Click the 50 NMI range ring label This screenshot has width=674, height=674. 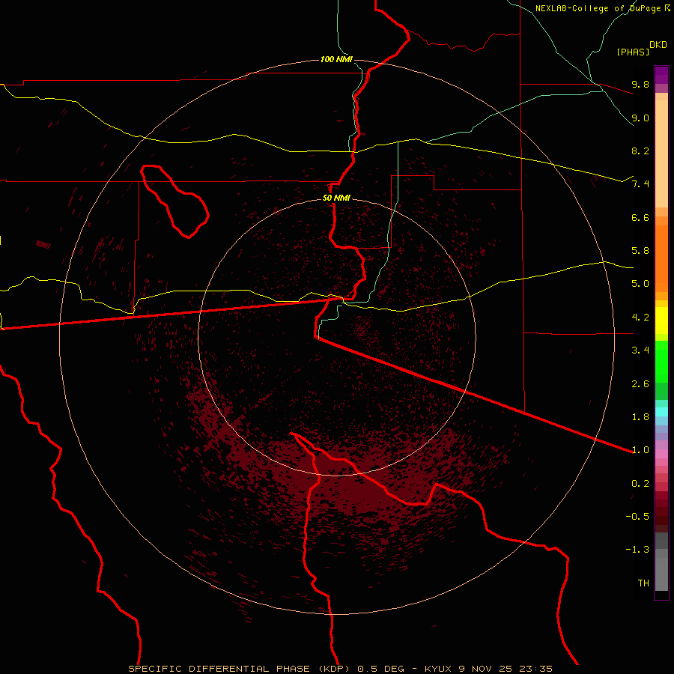coord(336,198)
